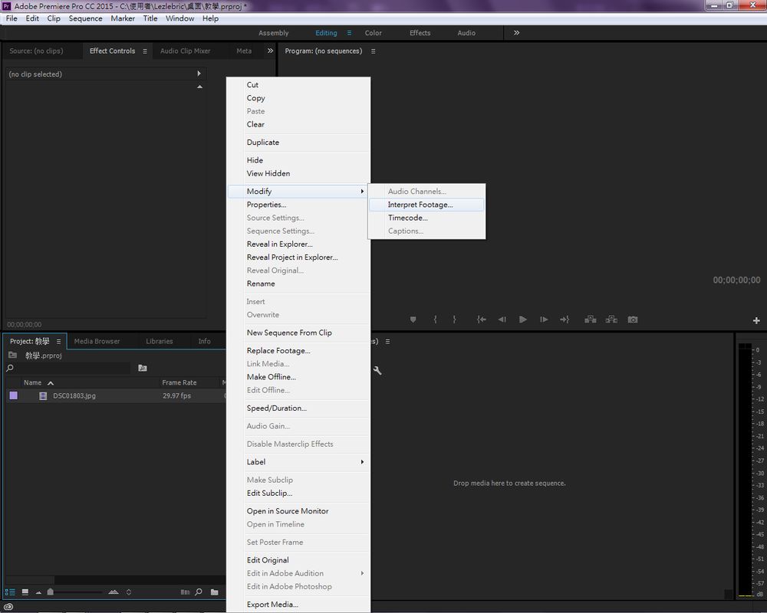Show hidden Source panel tabs chevron
The image size is (767, 613).
click(270, 51)
